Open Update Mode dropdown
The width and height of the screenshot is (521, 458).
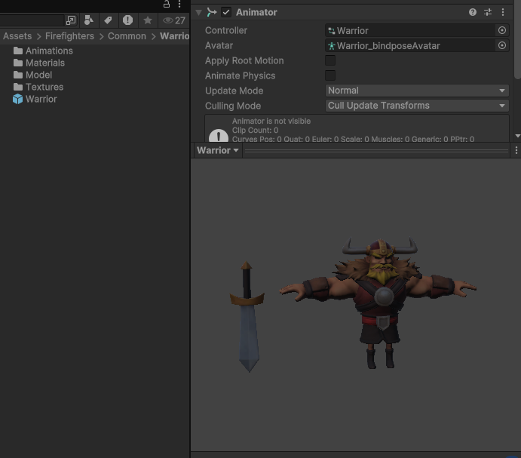pos(417,91)
